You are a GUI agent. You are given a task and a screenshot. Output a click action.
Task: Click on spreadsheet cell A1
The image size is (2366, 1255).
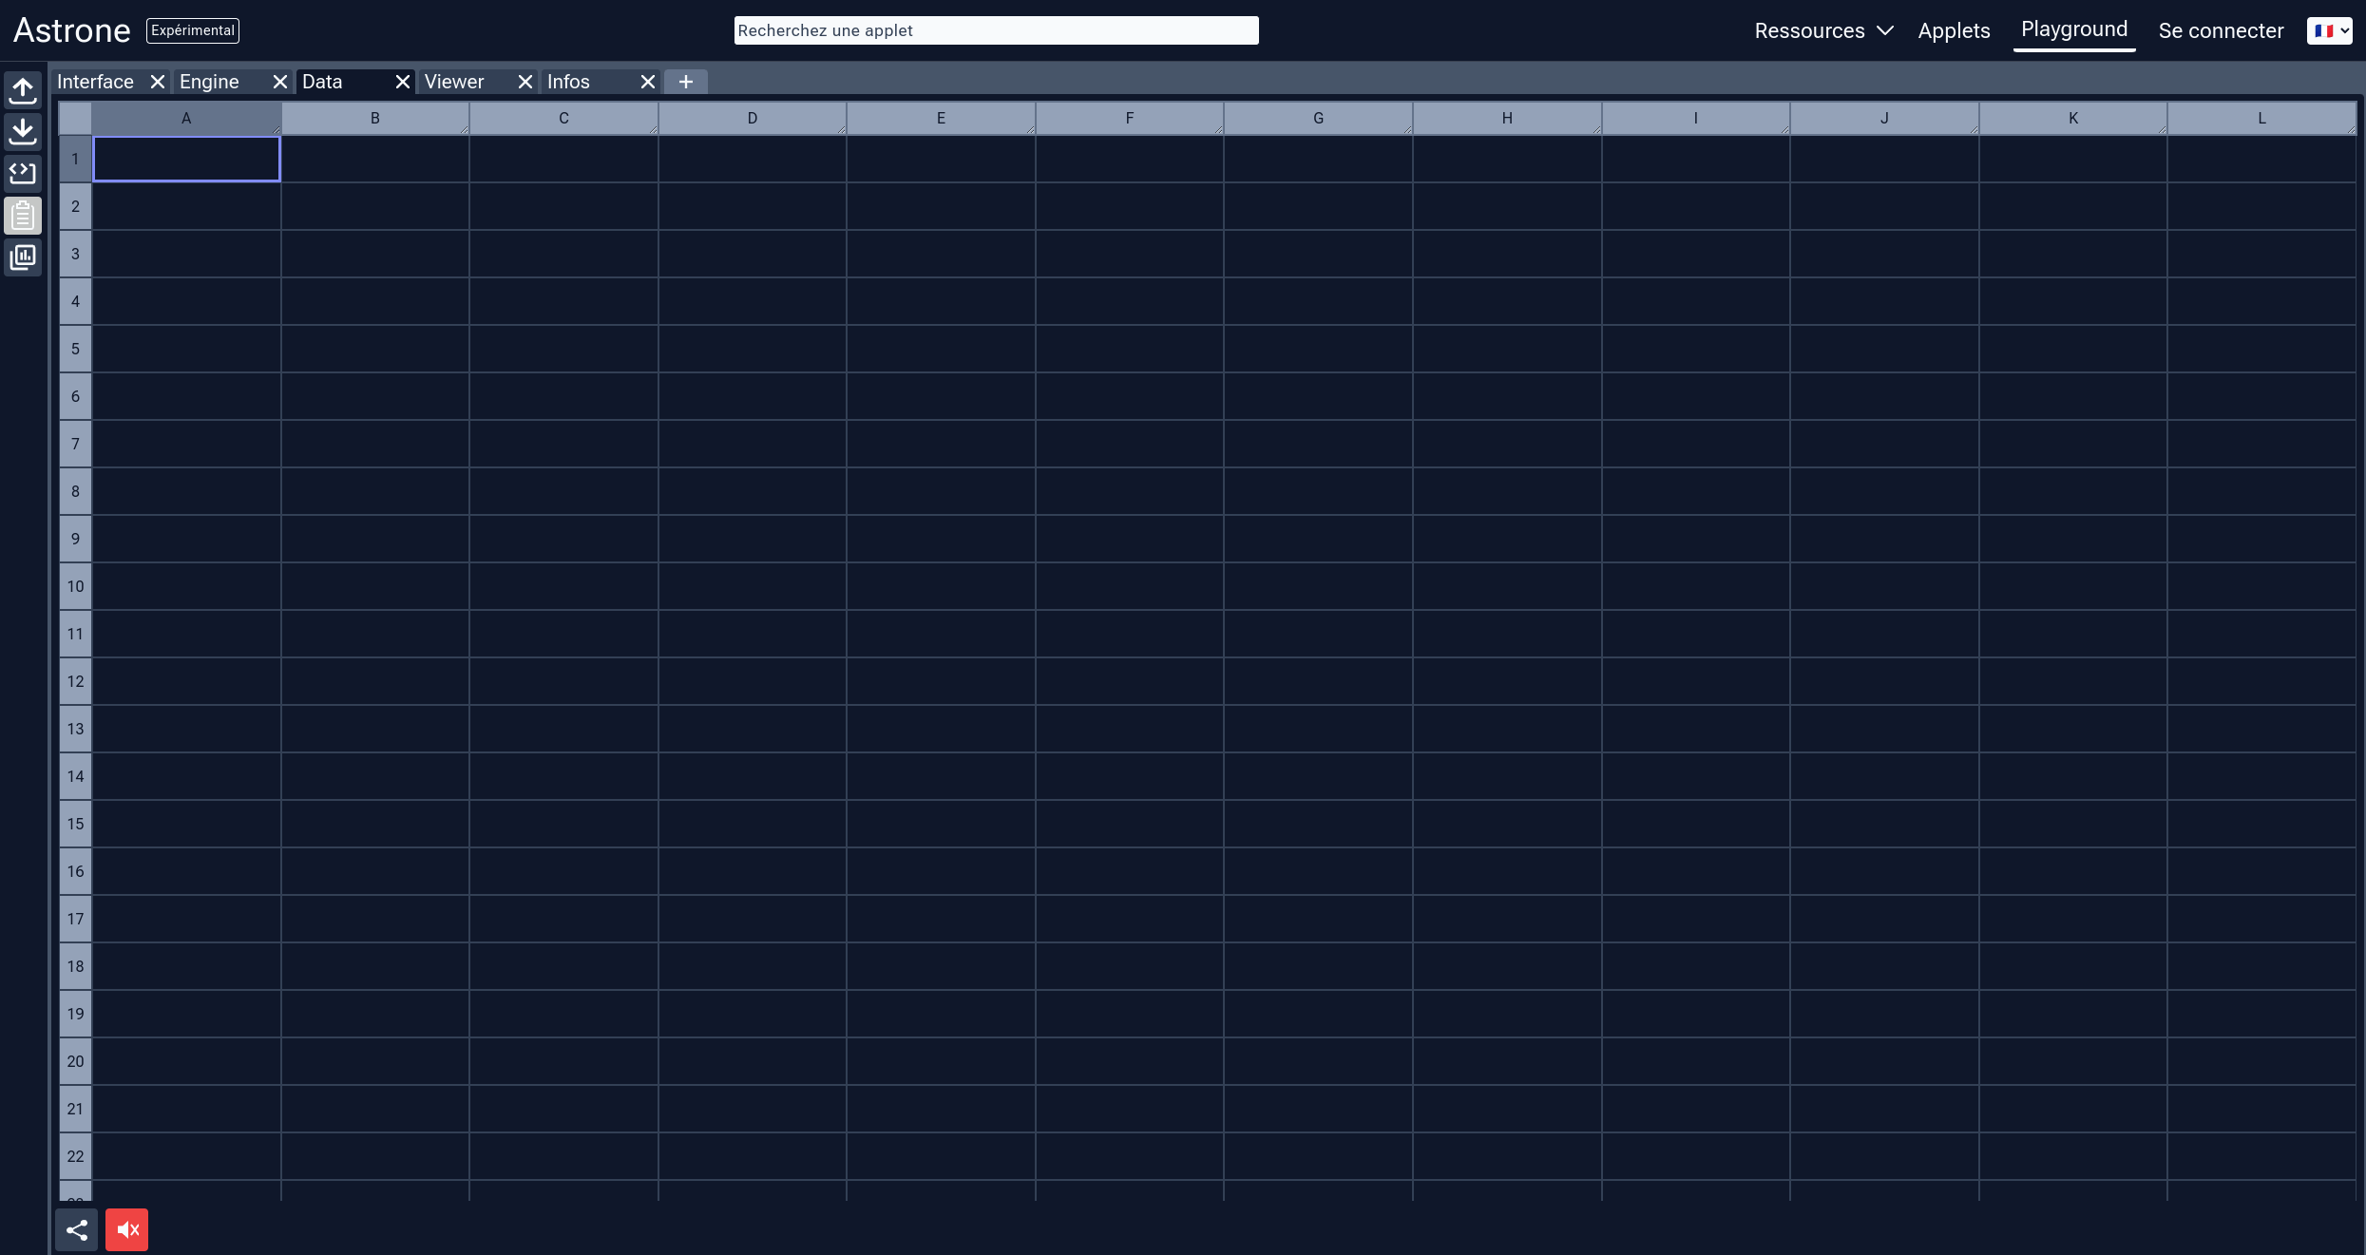click(186, 158)
